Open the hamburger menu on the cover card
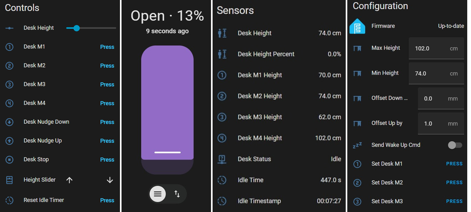Screen dimensions: 471x212 pos(157,194)
